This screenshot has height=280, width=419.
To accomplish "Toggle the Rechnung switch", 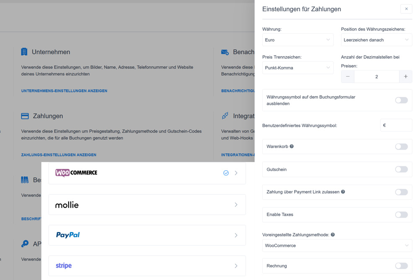I will pos(401,266).
